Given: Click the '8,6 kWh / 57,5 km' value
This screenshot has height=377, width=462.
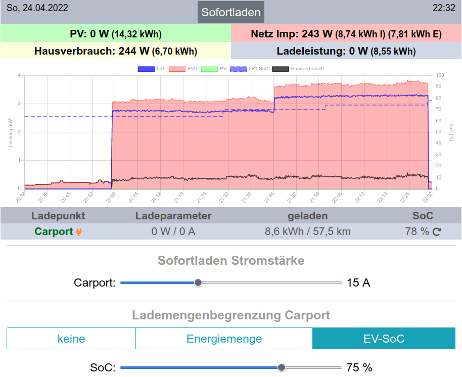Looking at the screenshot, I should point(308,231).
